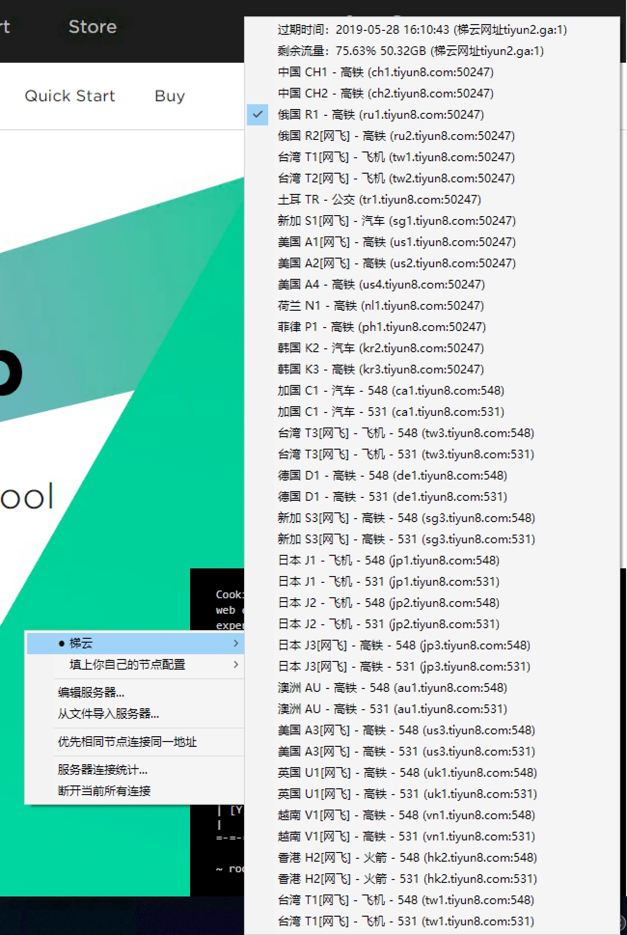Click the 过期时间 expiry info entry

click(422, 30)
